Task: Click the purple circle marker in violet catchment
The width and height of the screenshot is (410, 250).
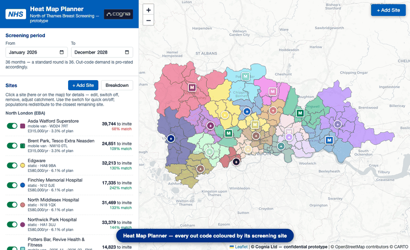Action: (x=338, y=124)
